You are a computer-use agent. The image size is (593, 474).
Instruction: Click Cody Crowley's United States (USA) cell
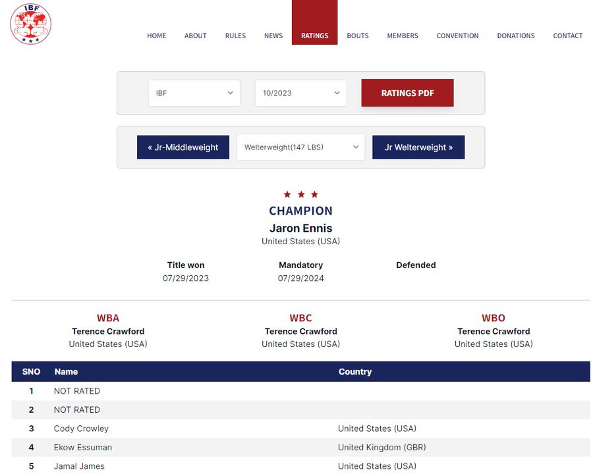[x=377, y=429]
